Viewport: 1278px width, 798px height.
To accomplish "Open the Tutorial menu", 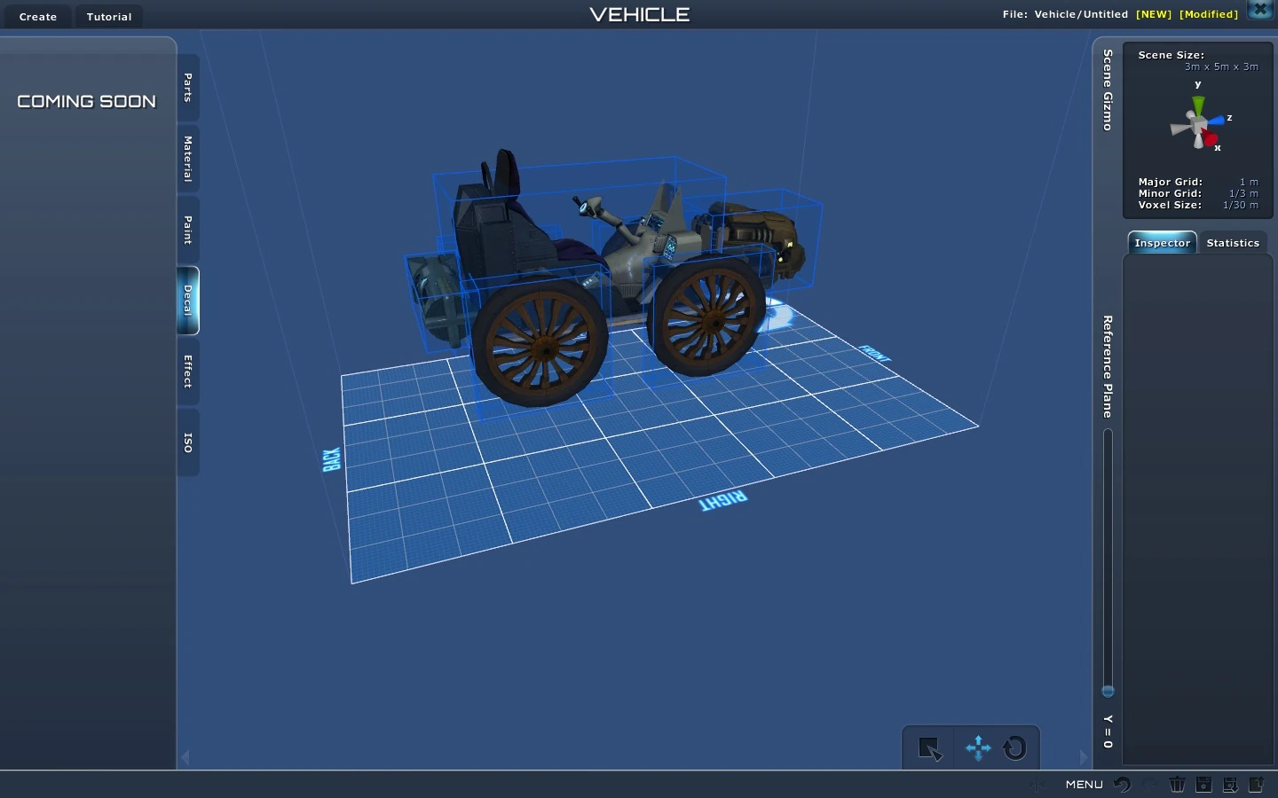I will point(109,17).
